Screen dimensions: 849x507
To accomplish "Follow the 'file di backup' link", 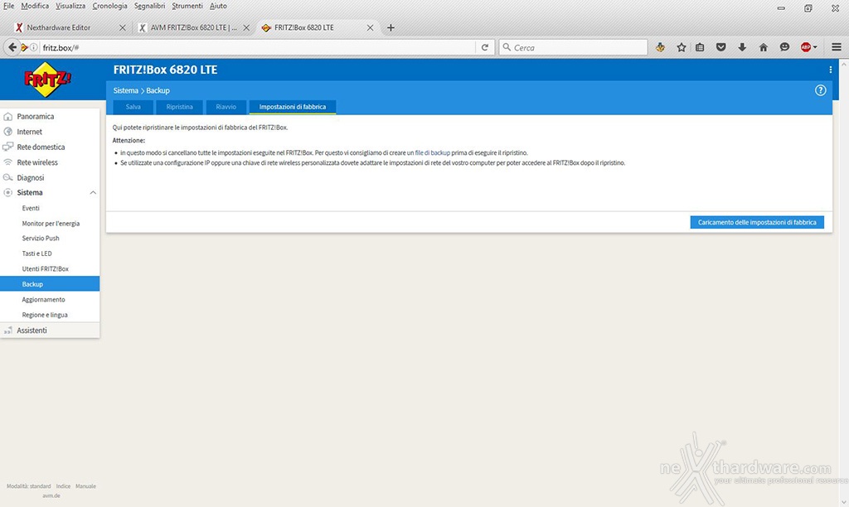I will 433,153.
